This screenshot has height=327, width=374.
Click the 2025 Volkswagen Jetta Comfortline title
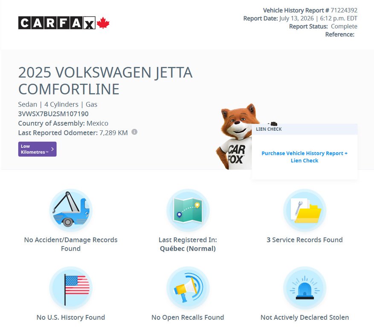click(x=105, y=80)
